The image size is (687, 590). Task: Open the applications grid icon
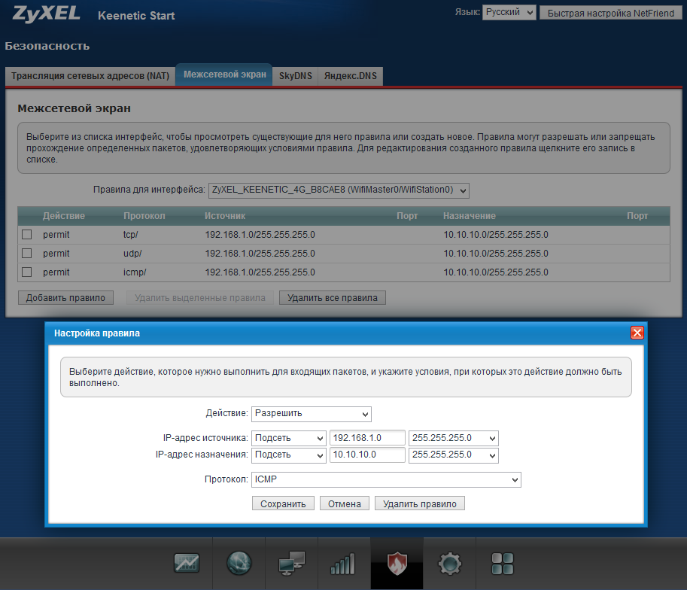tap(502, 563)
